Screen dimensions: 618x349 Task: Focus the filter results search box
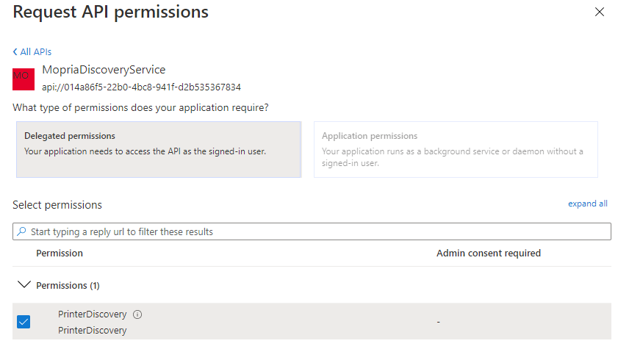tap(316, 231)
